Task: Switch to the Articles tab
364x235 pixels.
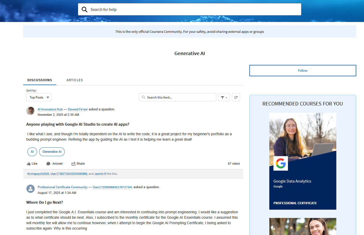Action: 75,80
